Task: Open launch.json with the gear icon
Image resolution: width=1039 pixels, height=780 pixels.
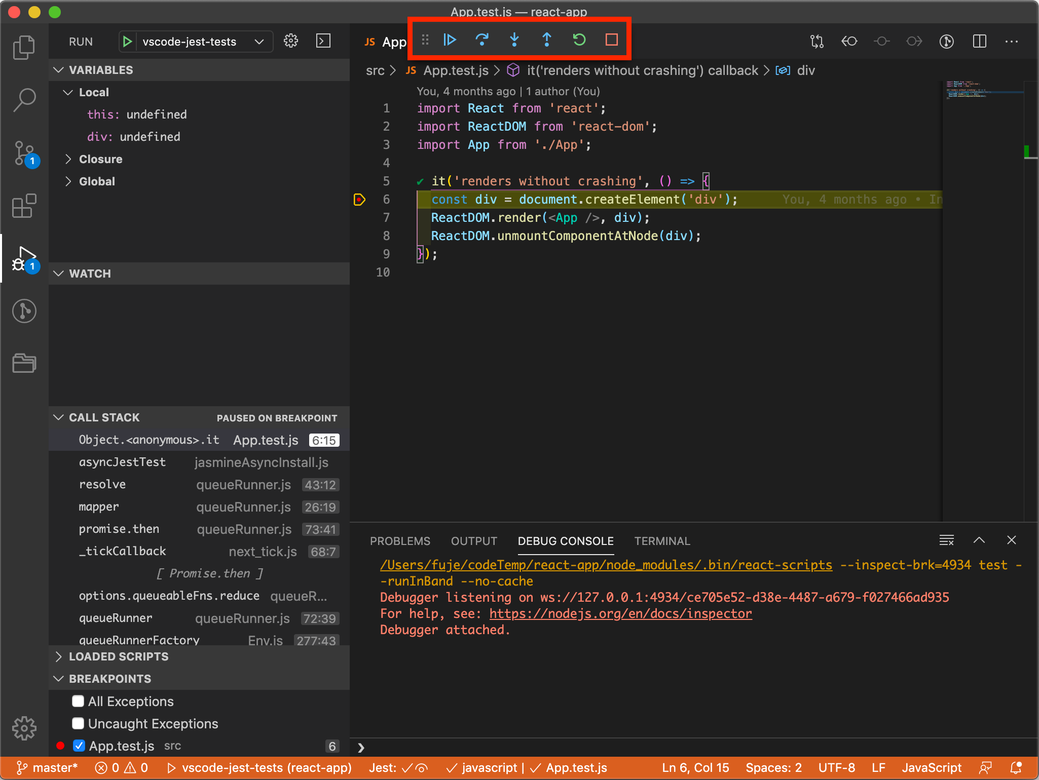Action: [x=291, y=41]
